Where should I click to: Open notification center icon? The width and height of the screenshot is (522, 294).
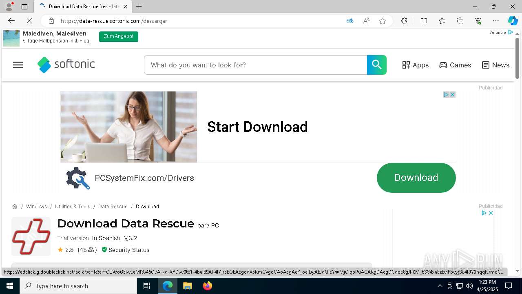coord(509,286)
